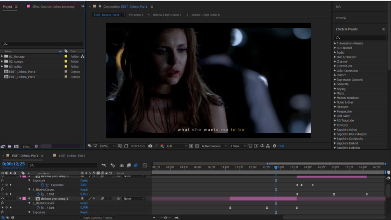Open graph icon next to Exposure property

(47, 185)
